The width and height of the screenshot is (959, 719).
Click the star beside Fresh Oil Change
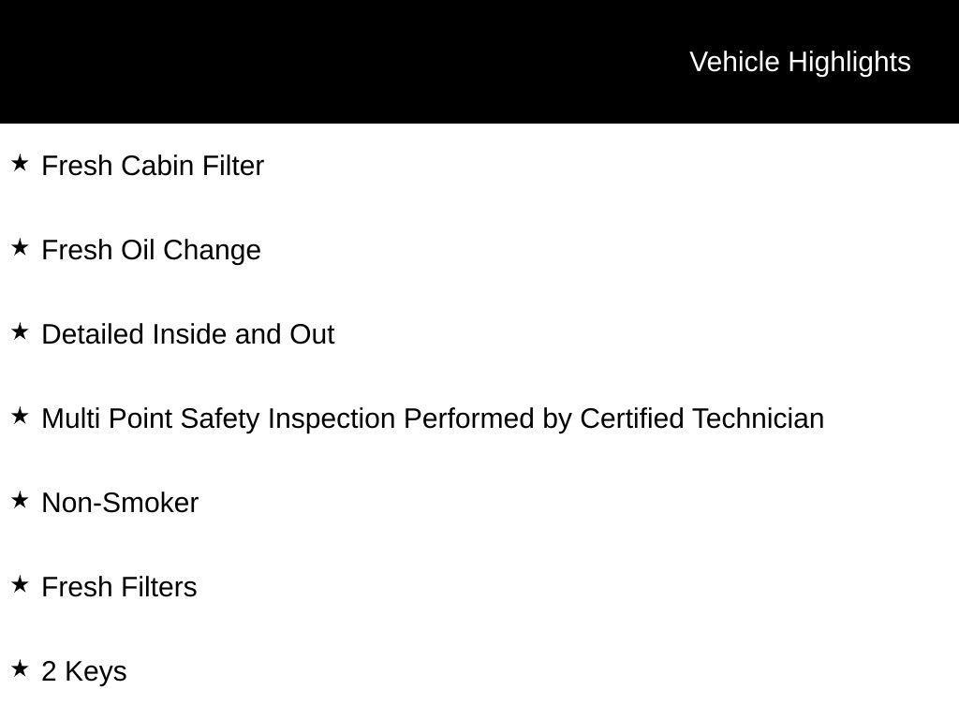pyautogui.click(x=20, y=248)
